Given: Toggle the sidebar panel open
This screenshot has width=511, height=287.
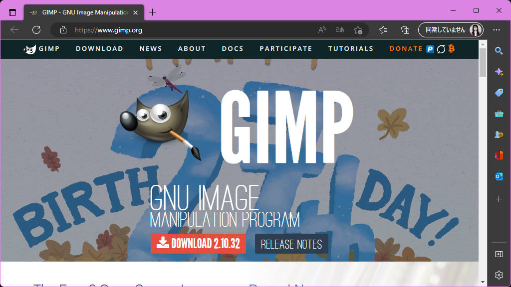Looking at the screenshot, I should pyautogui.click(x=499, y=254).
